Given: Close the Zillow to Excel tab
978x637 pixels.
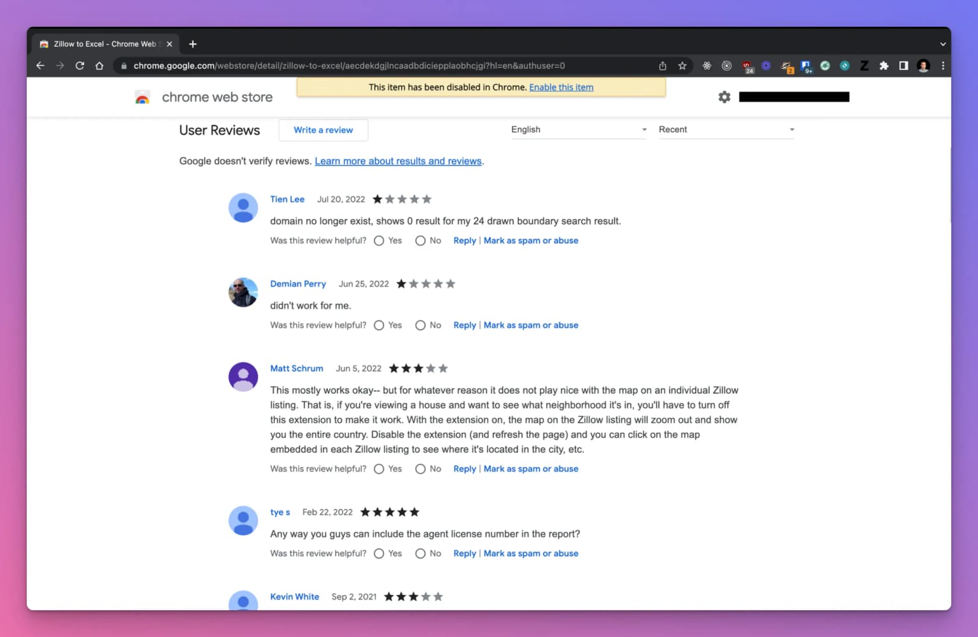Looking at the screenshot, I should [169, 44].
